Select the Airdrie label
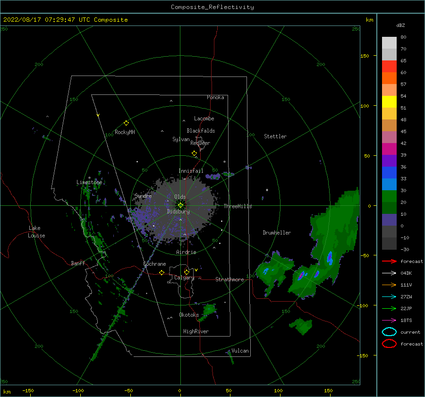Viewport: 425px width, 397px height. (186, 252)
